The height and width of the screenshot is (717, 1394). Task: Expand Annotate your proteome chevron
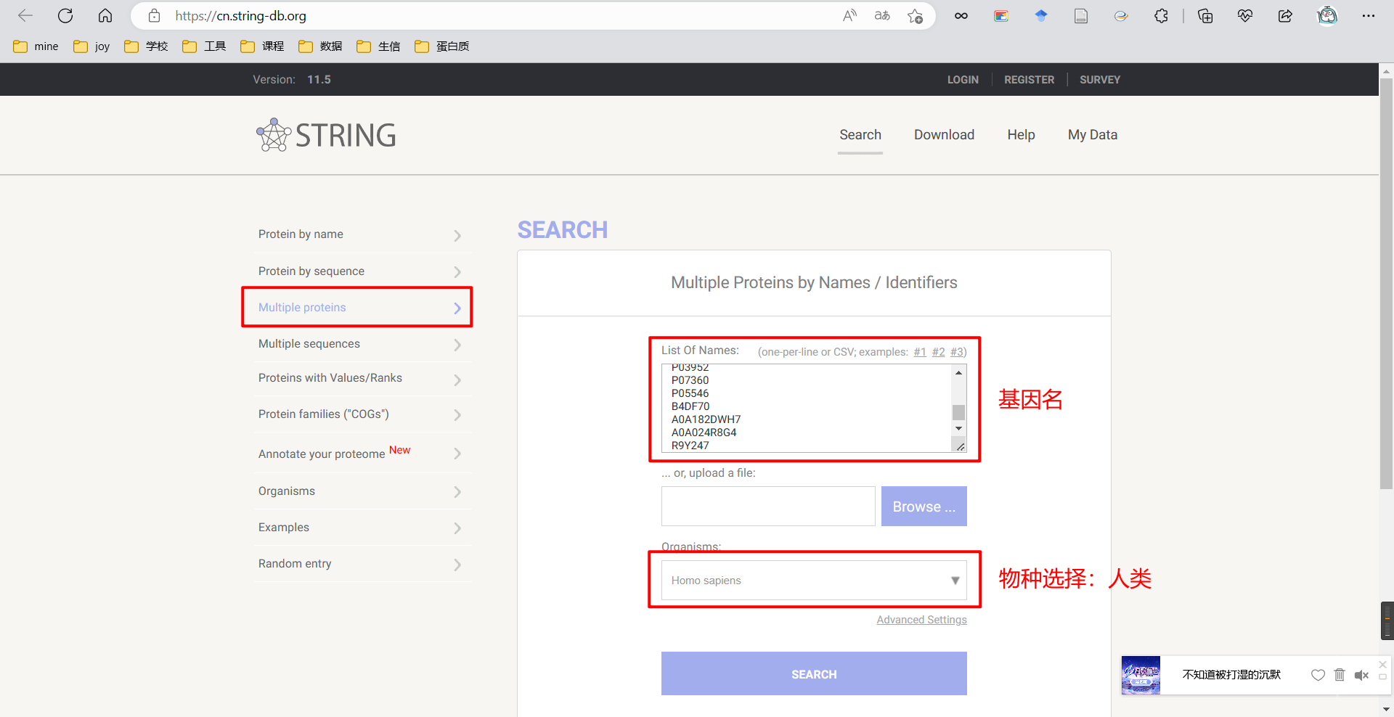457,454
